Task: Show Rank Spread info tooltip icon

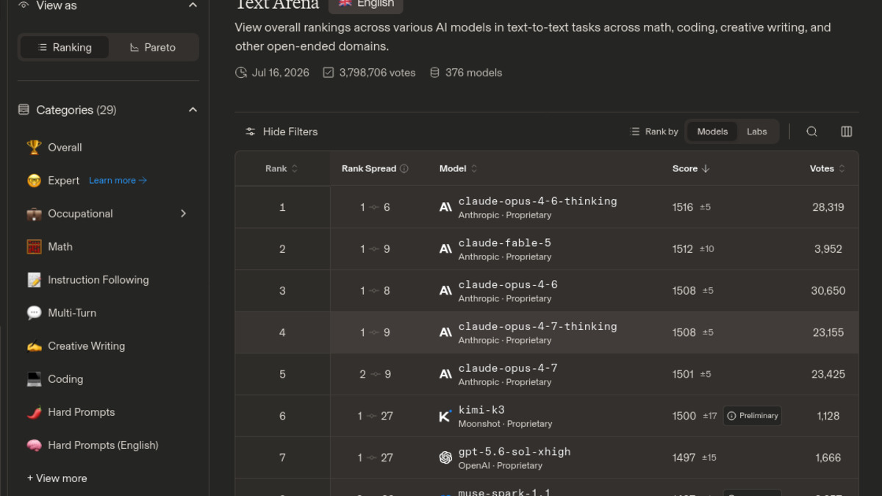Action: (x=404, y=168)
